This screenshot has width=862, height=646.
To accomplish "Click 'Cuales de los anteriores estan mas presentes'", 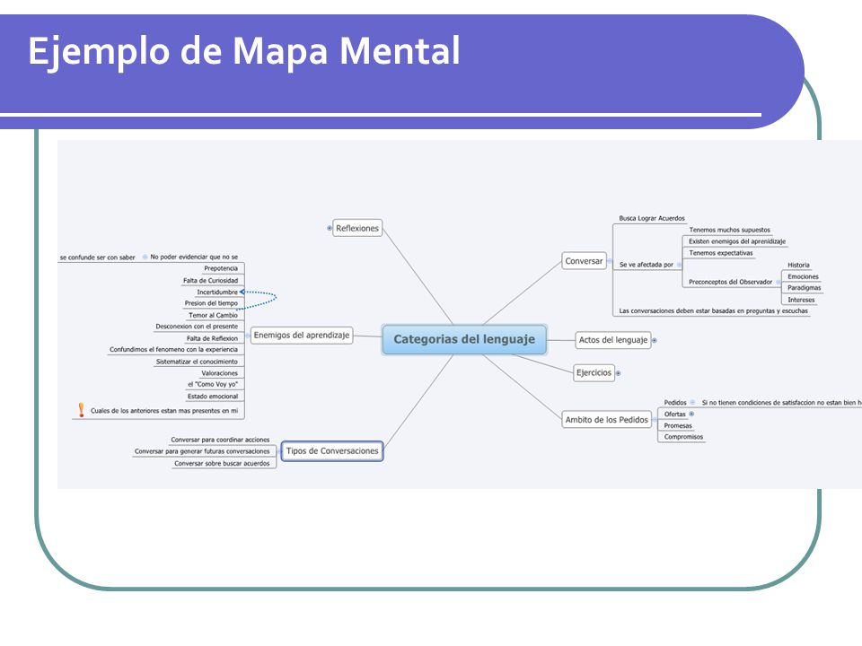I will coord(163,410).
